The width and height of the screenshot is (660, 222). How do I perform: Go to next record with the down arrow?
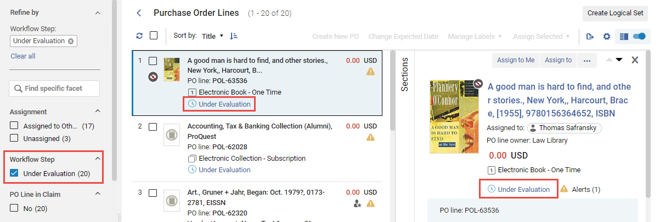(619, 60)
